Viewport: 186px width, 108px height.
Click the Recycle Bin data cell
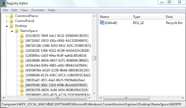tap(174, 23)
